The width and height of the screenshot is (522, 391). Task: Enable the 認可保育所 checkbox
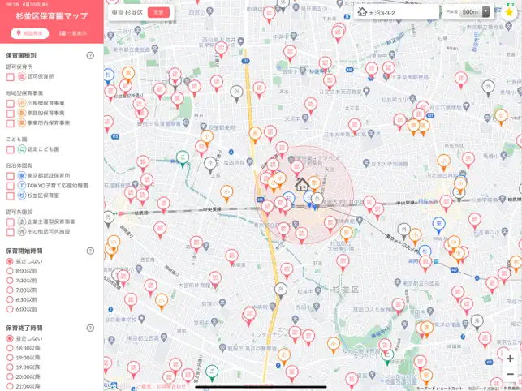click(x=11, y=77)
